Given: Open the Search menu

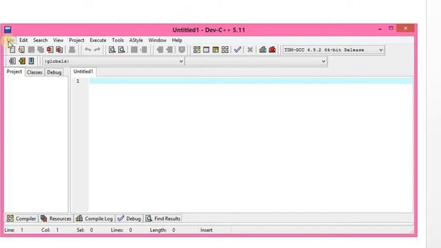Looking at the screenshot, I should coord(40,40).
